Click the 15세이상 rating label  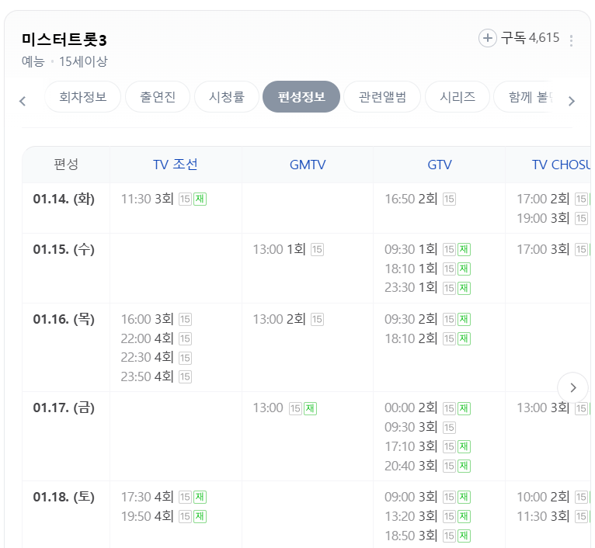(83, 61)
